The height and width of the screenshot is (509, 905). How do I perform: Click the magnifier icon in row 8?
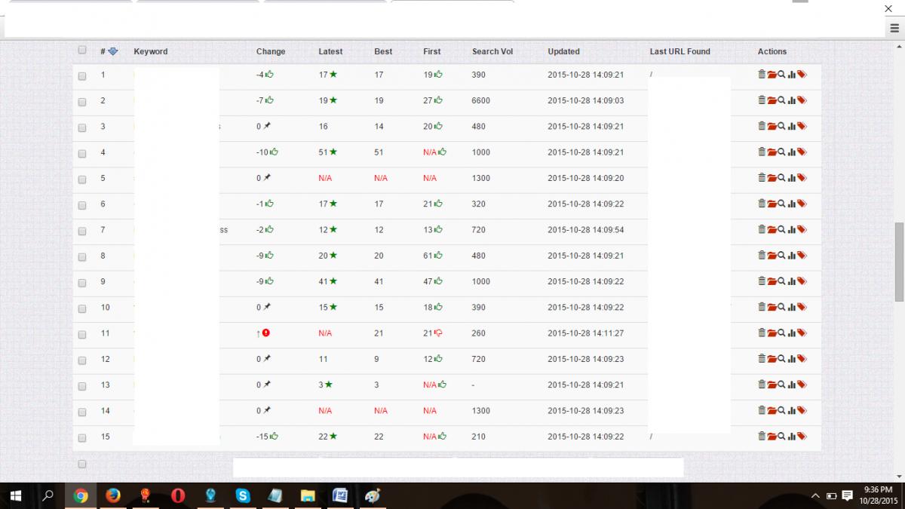[x=782, y=256]
